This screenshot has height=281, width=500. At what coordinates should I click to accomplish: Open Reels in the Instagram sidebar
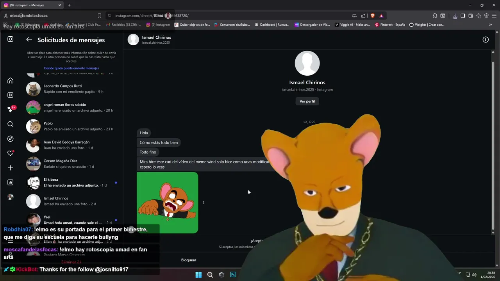point(11,95)
